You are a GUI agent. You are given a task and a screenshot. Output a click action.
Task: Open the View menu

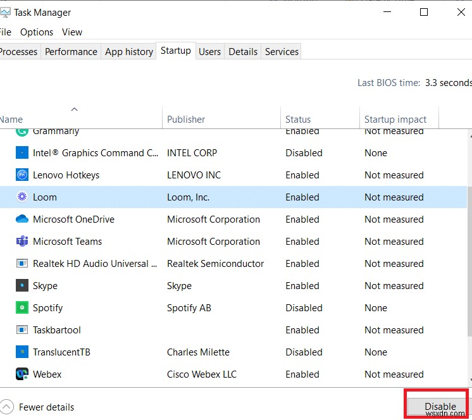click(x=72, y=32)
